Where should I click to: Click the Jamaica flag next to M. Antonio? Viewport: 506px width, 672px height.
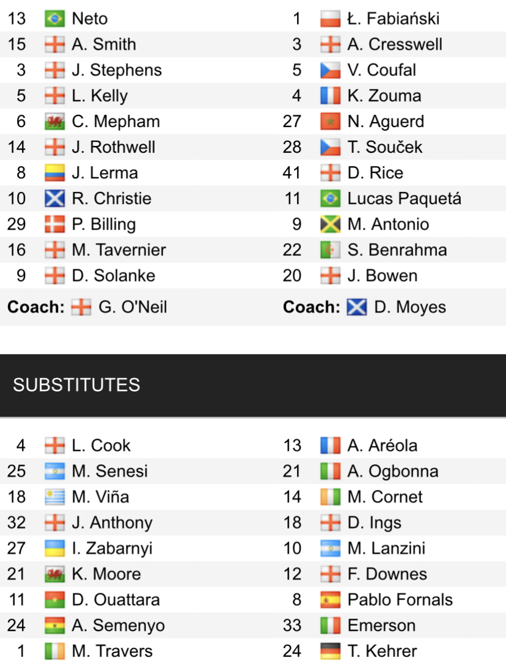pos(330,224)
